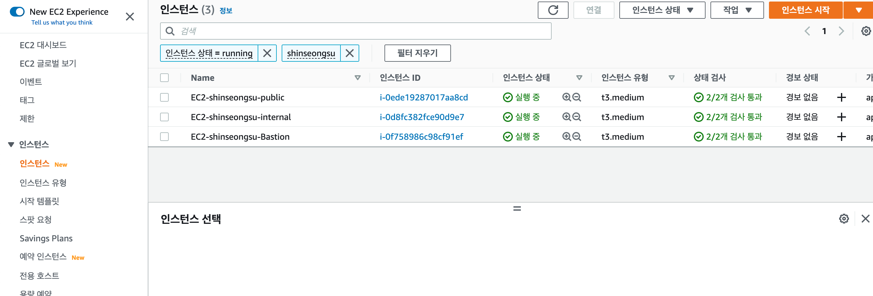Remove the shinseongsu filter
The image size is (873, 296).
pos(349,53)
